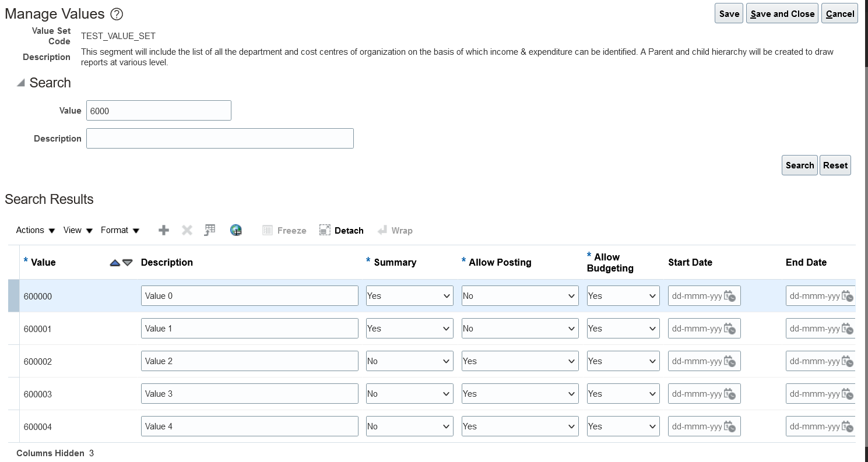The width and height of the screenshot is (868, 462).
Task: Open the Format menu
Action: coord(120,230)
